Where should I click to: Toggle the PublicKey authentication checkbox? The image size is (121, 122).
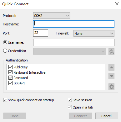point(10,67)
